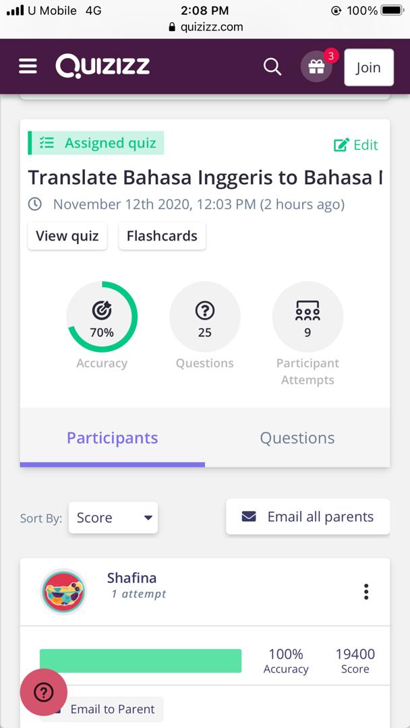Viewport: 410px width, 728px height.
Task: Switch to the Participants tab
Action: (x=112, y=438)
